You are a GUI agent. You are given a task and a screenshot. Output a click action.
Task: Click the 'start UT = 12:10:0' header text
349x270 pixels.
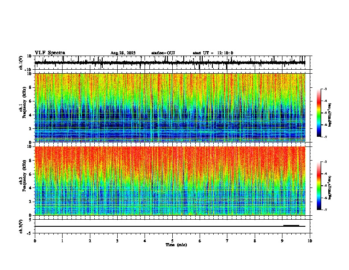[x=213, y=53]
